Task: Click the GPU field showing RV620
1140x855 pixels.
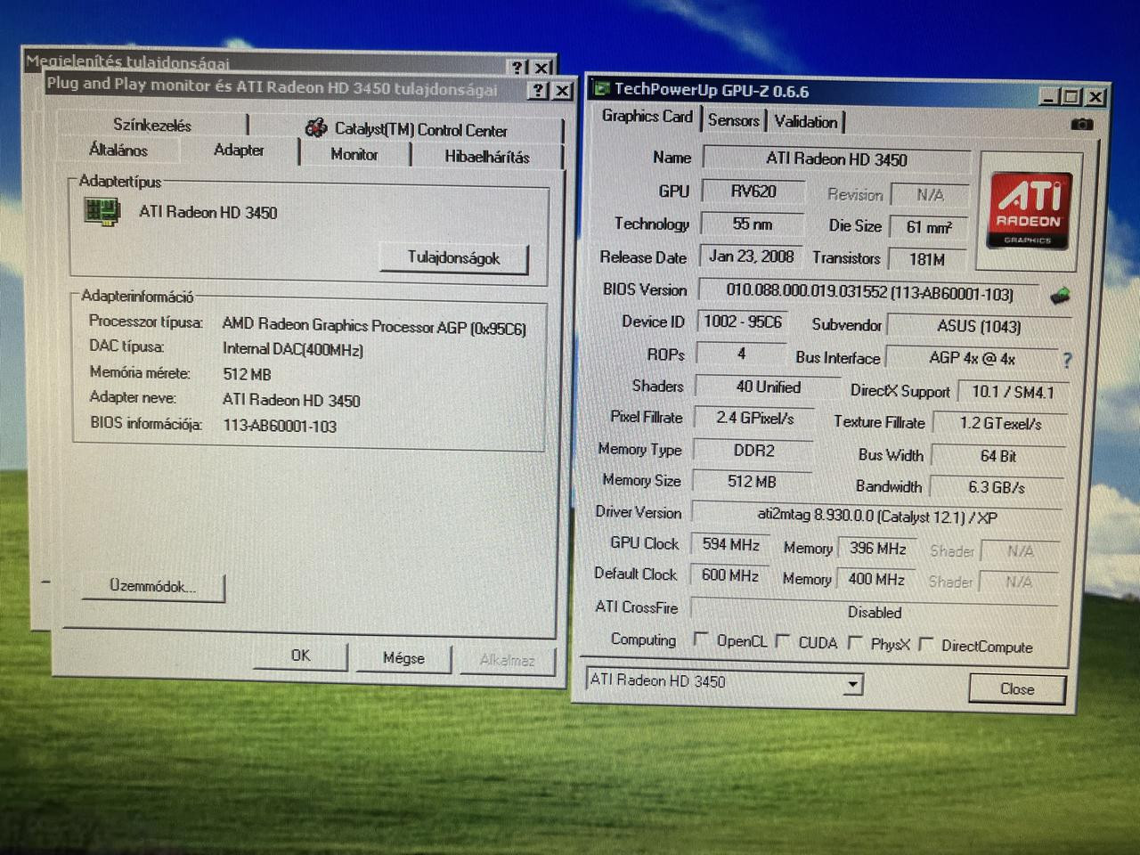Action: (753, 191)
